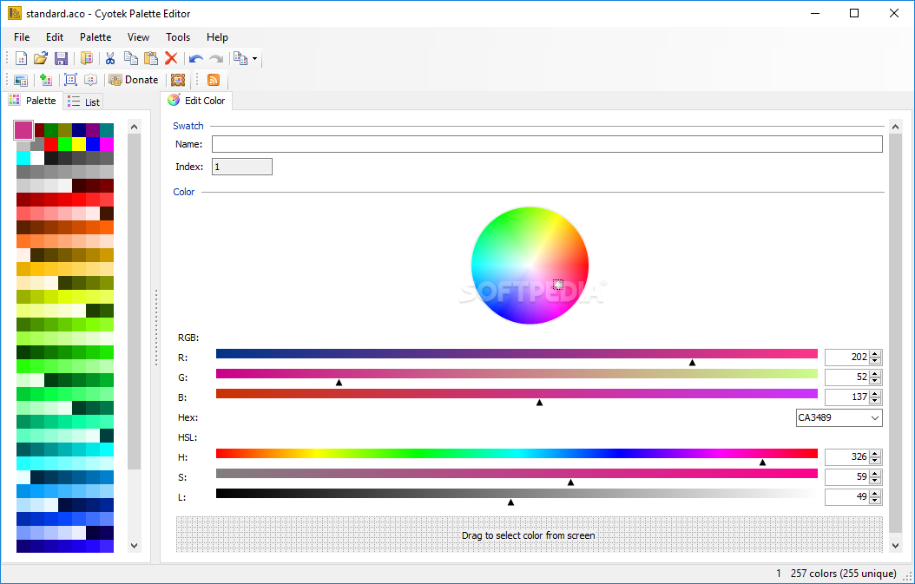Click the blue-bracket select-all toolbar icon
This screenshot has width=915, height=584.
(70, 80)
